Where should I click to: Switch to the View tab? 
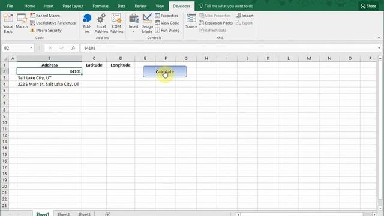(160, 6)
